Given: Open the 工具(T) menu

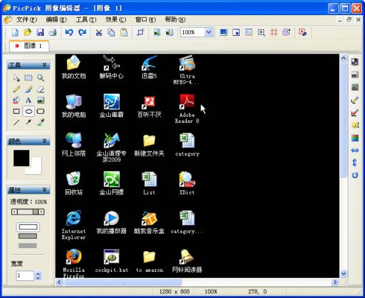Looking at the screenshot, I should tap(86, 20).
